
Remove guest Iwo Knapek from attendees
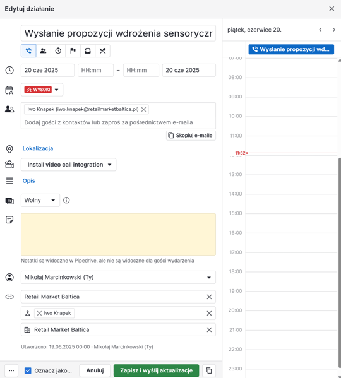pos(144,109)
